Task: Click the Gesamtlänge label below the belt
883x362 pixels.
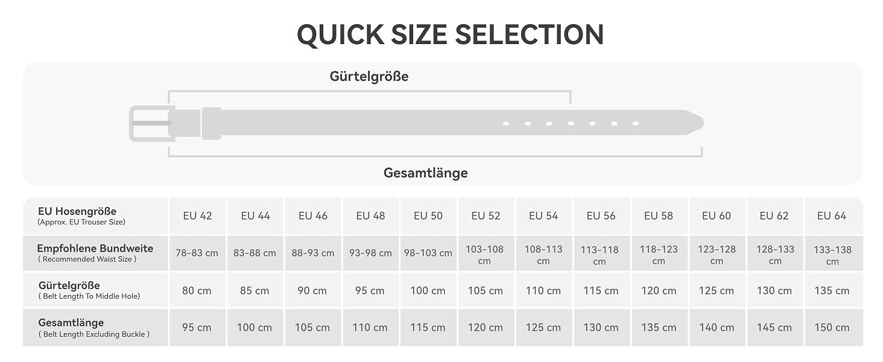Action: (426, 173)
